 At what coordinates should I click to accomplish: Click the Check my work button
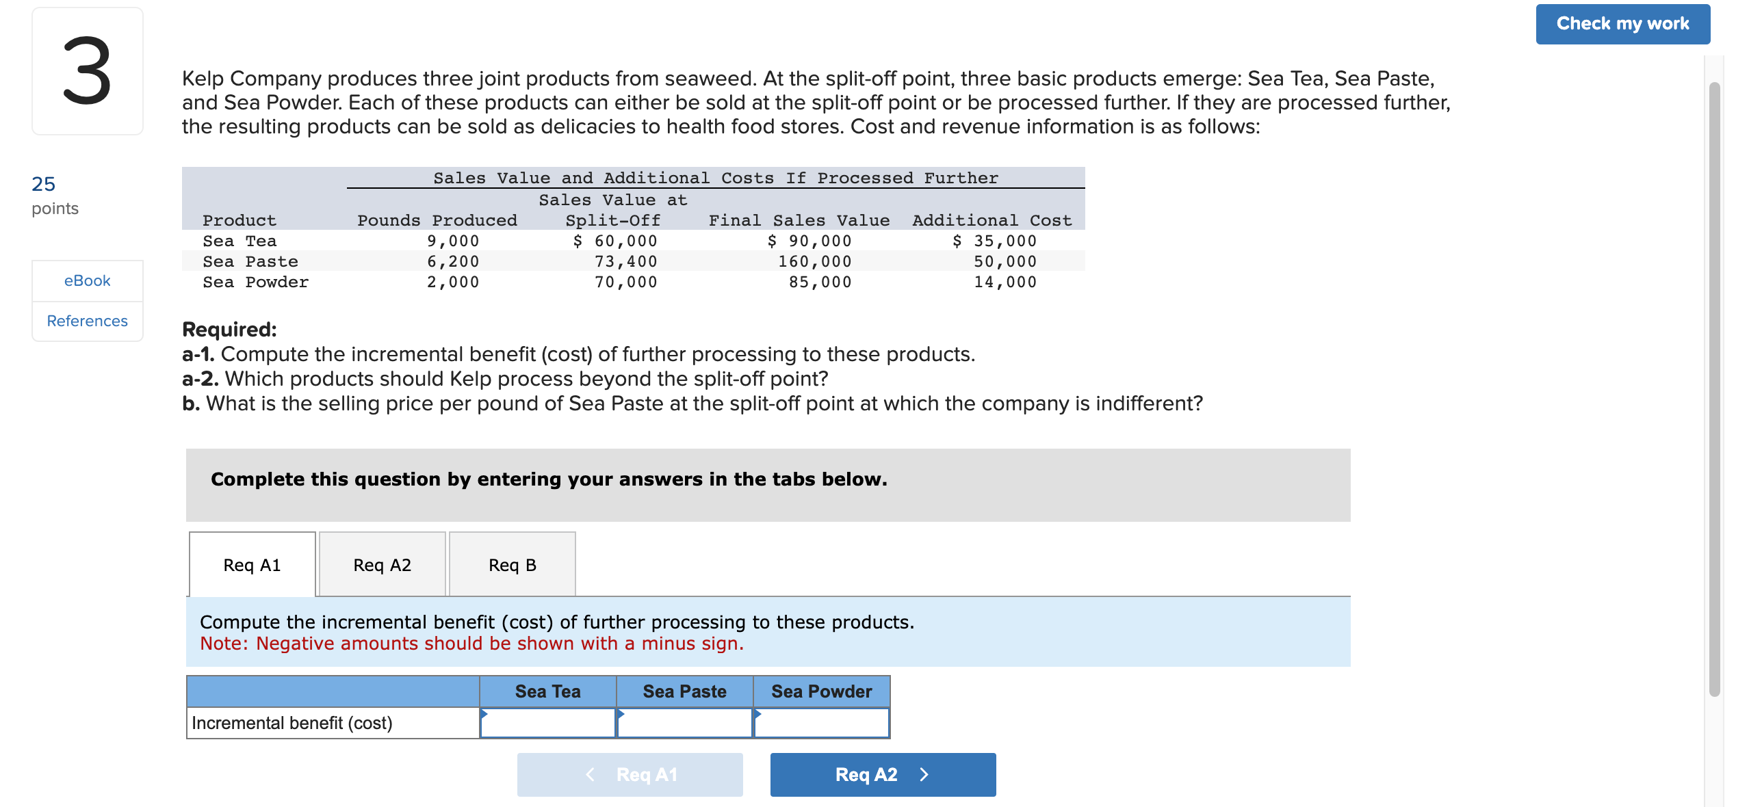click(1622, 24)
